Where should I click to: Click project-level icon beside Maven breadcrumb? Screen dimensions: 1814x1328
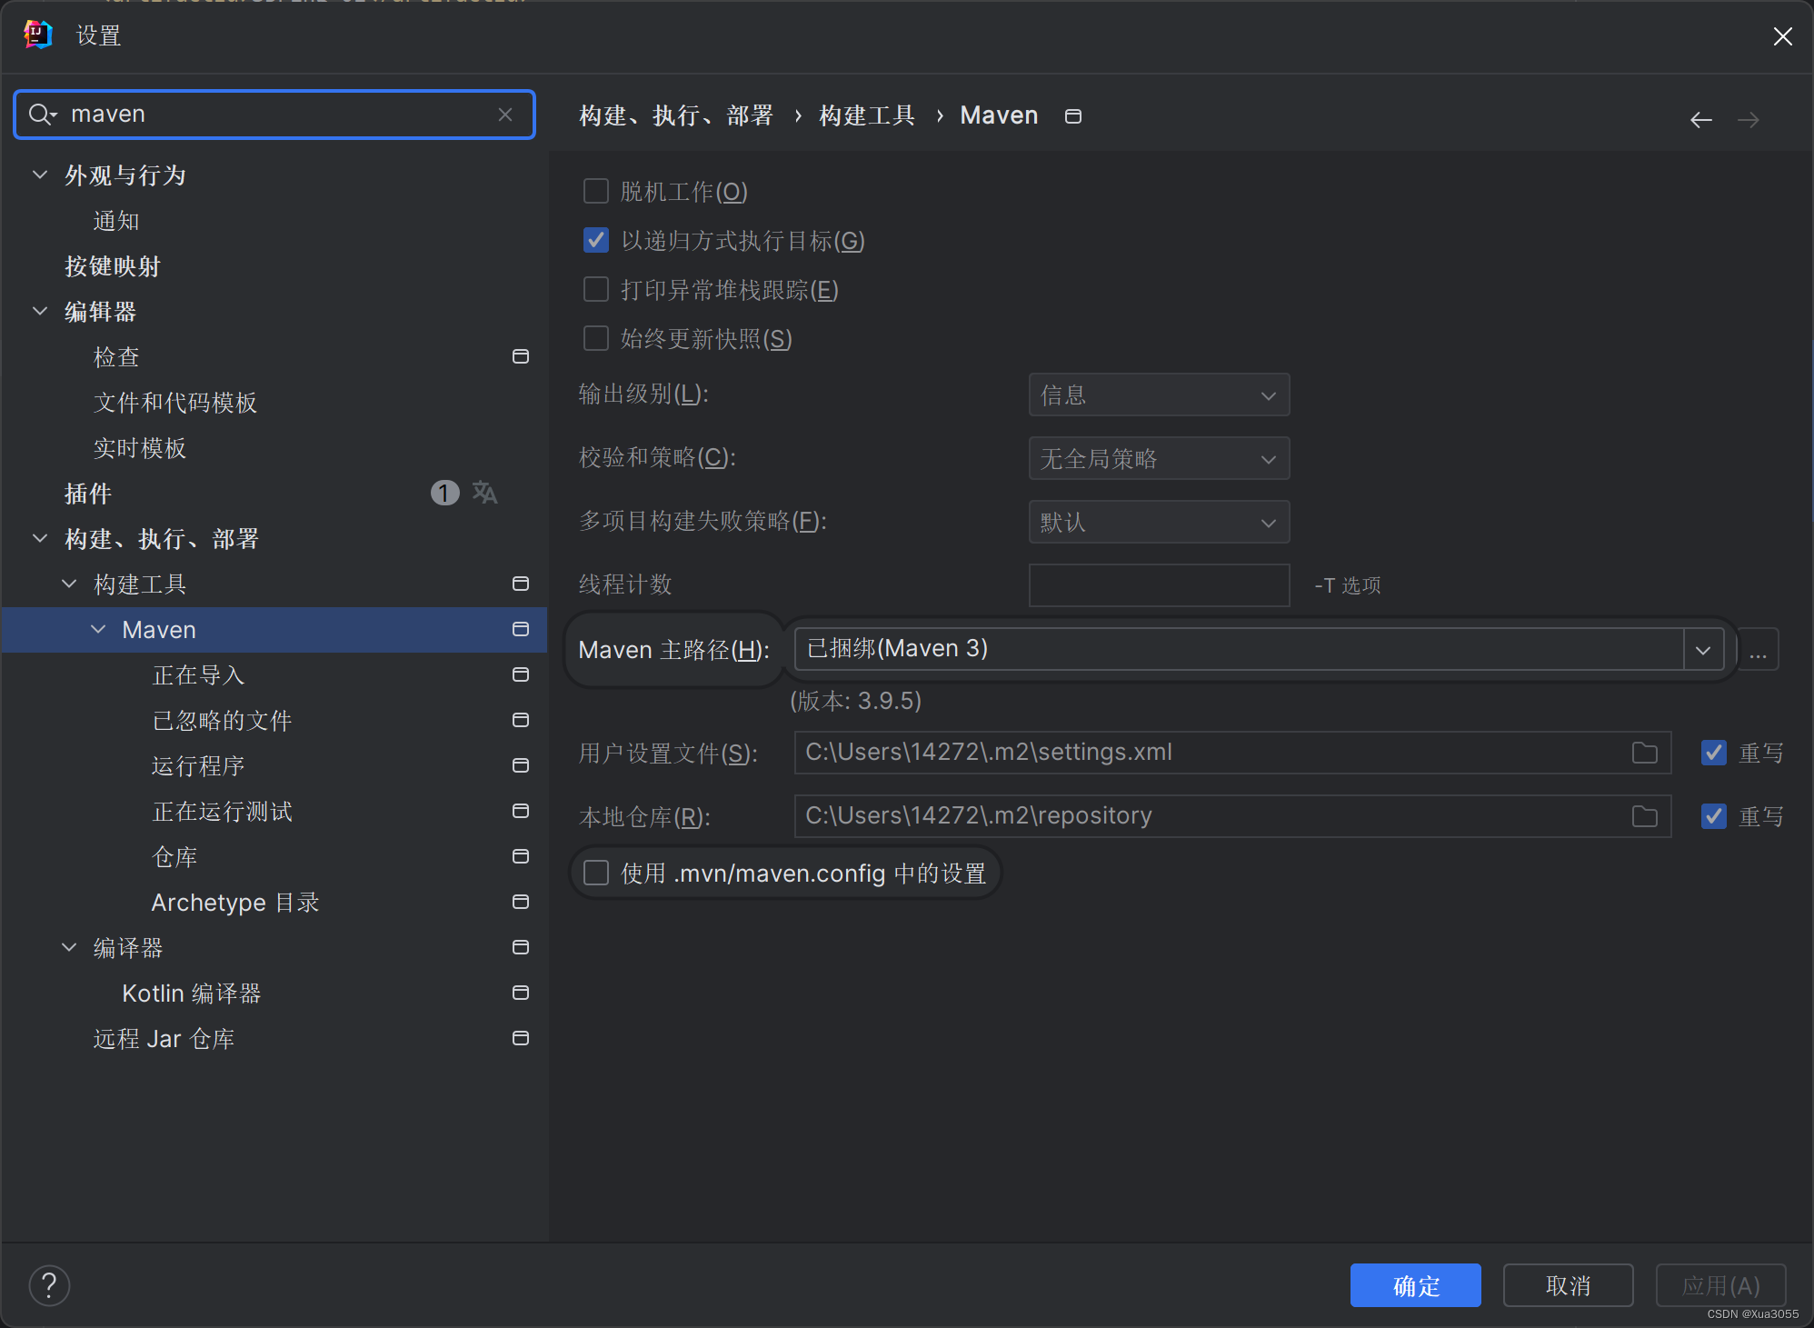[1072, 116]
